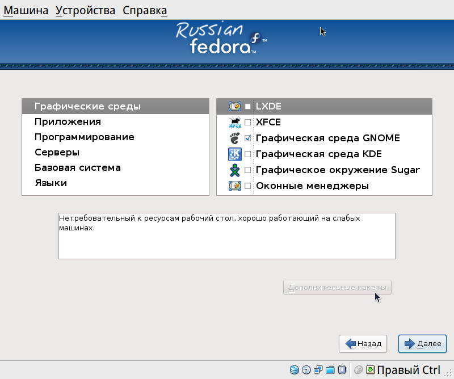Viewport: 454px width, 379px height.
Task: Open the Машина menu
Action: pos(26,10)
